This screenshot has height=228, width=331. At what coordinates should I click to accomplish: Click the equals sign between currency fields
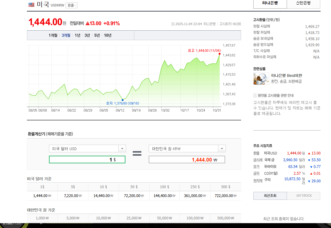[137, 154]
